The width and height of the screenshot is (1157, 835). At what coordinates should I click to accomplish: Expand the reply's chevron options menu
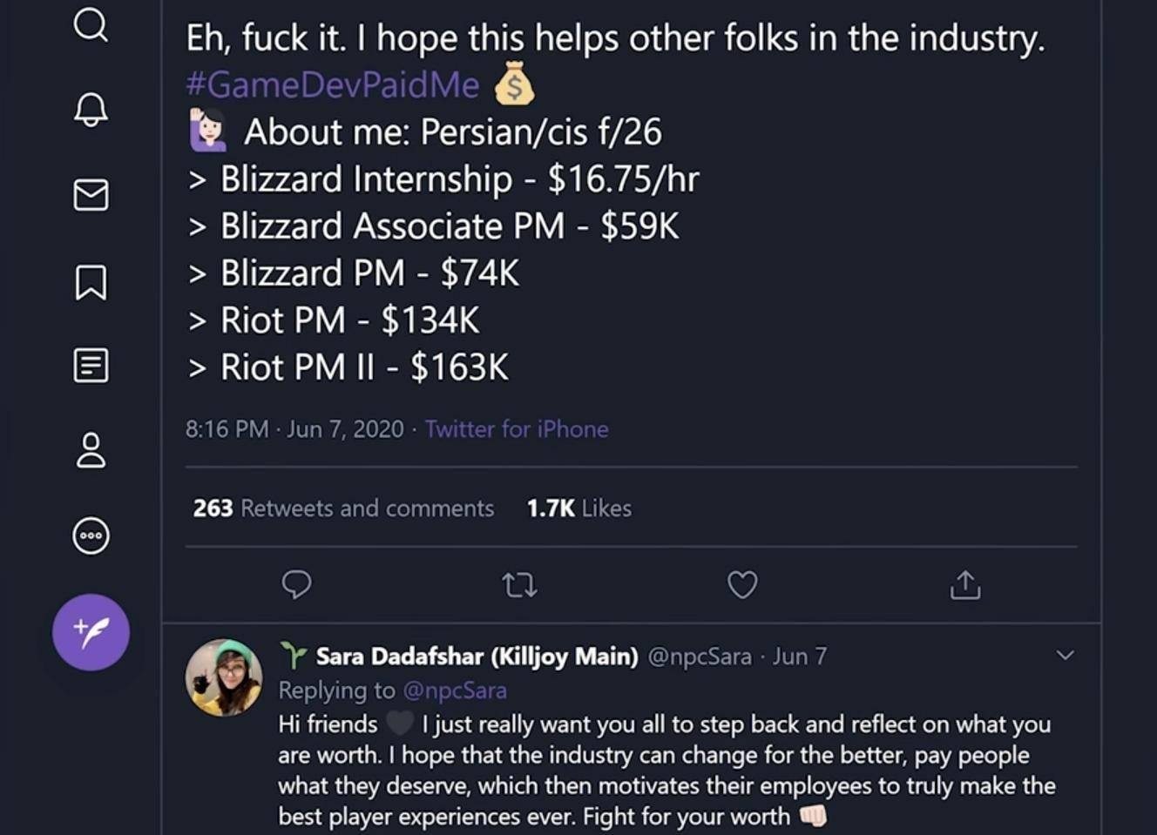click(1065, 655)
